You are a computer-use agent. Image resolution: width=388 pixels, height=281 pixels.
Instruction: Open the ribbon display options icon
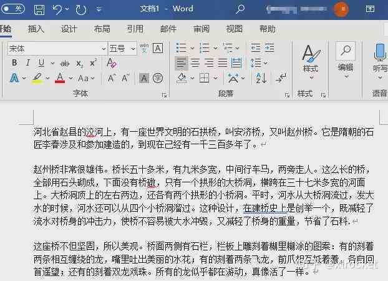(370, 9)
